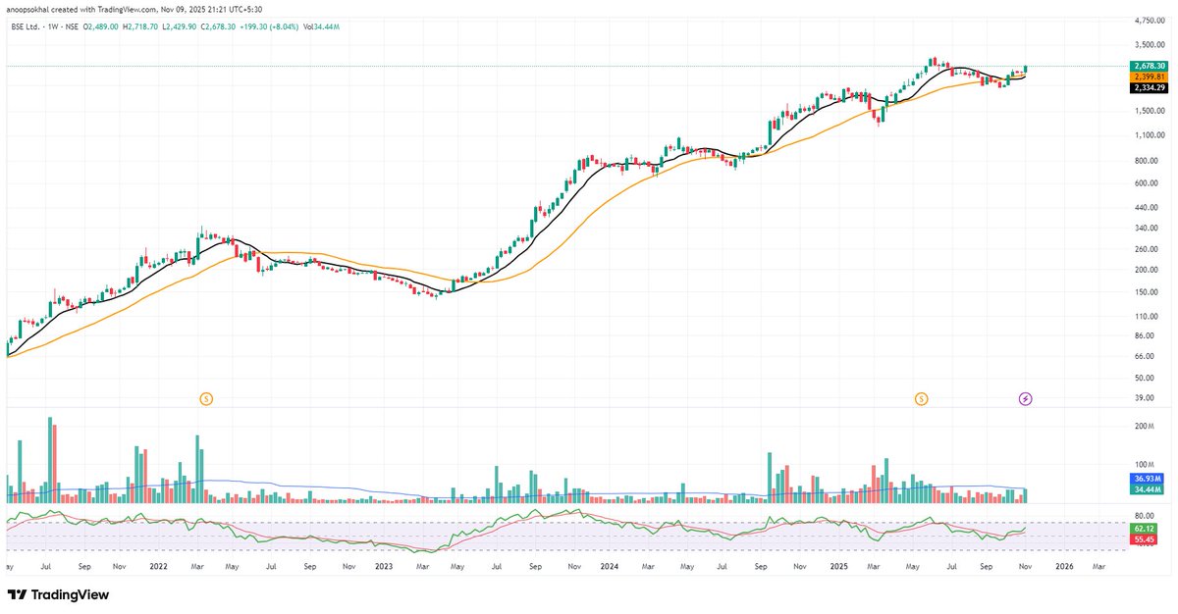The width and height of the screenshot is (1178, 614).
Task: Click the 3,500.00 price axis label
Action: (x=1150, y=45)
